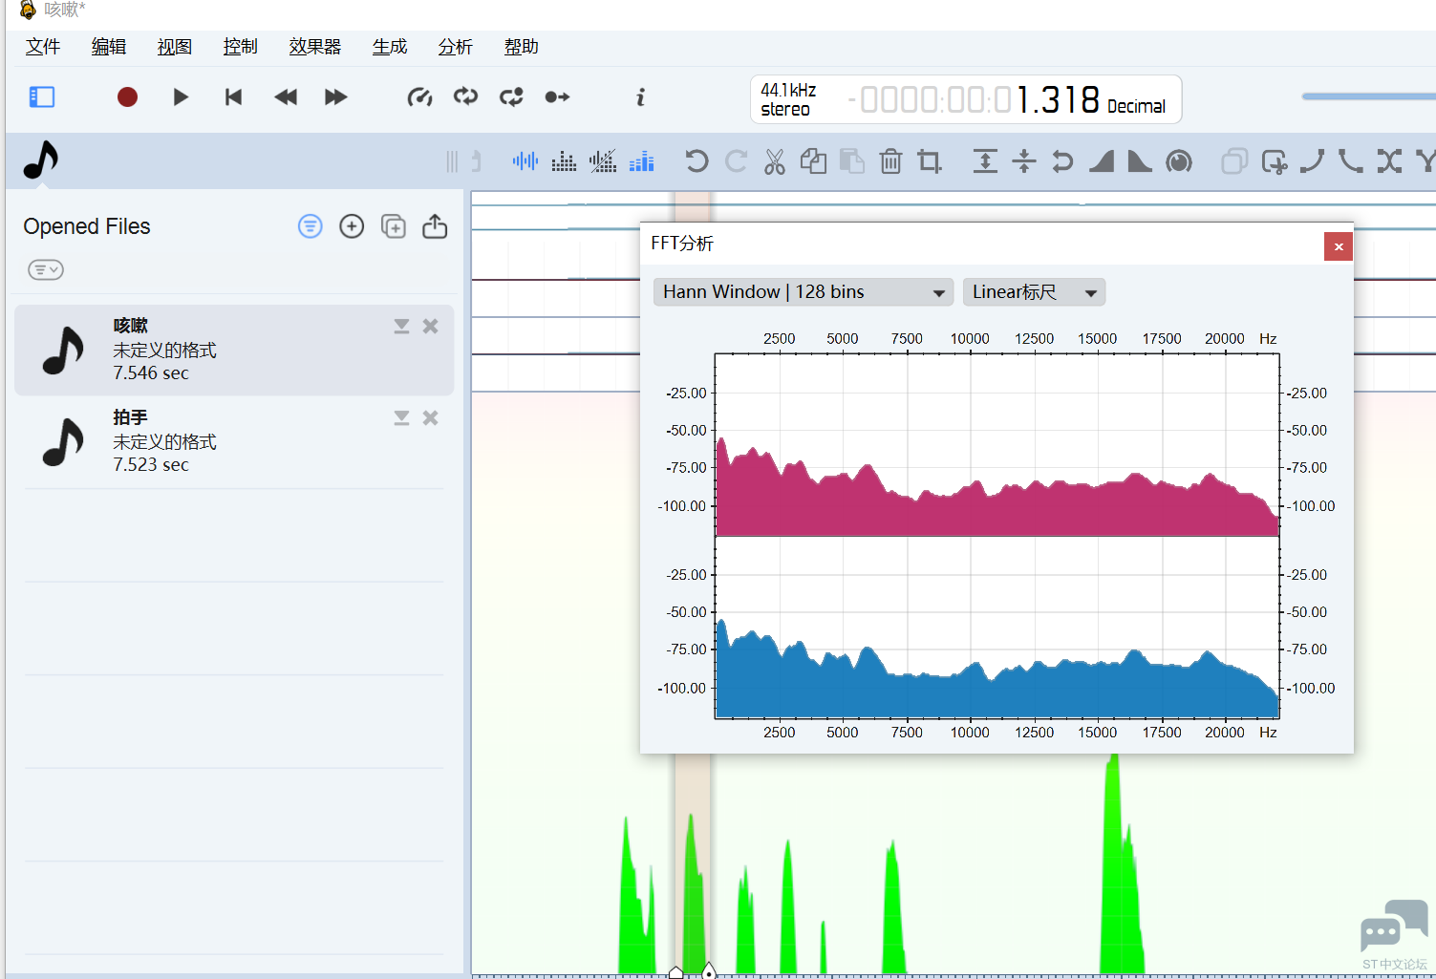Toggle the sidebar panel visibility

pos(42,97)
